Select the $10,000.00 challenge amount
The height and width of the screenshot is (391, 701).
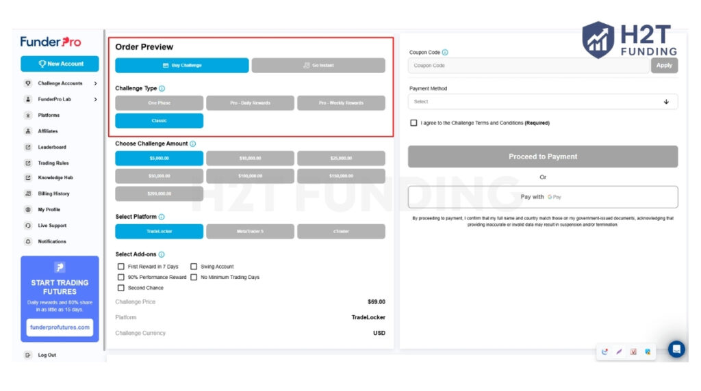(250, 159)
